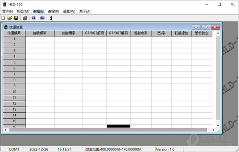Image resolution: width=239 pixels, height=152 pixels.
Task: Open the 关于(A) menu
Action: coord(85,12)
